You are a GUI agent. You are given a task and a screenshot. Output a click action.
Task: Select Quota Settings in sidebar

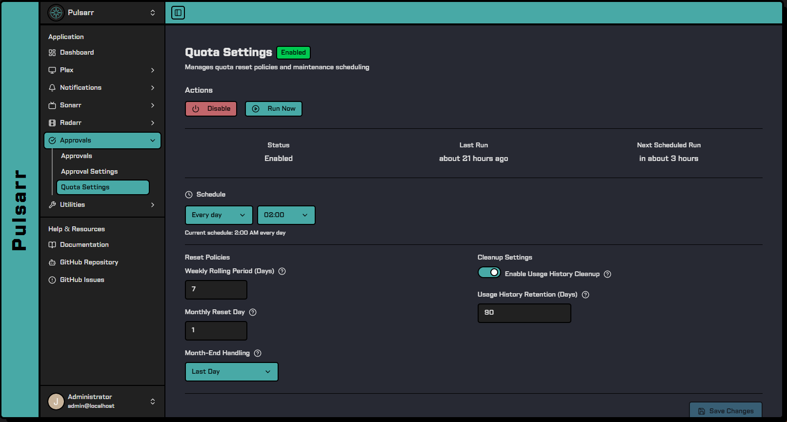point(102,187)
